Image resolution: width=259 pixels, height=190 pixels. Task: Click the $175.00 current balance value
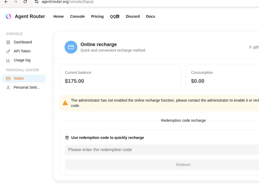pos(74,81)
